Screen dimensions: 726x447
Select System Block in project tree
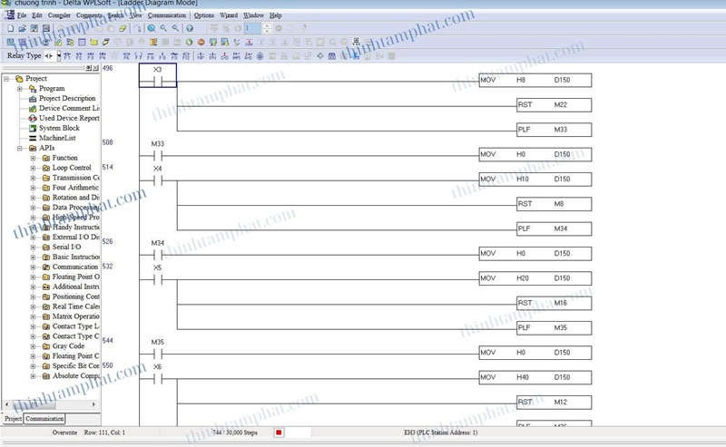point(59,128)
